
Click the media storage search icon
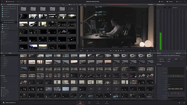(x=74, y=5)
